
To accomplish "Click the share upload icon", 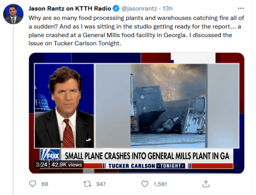I will 206,184.
